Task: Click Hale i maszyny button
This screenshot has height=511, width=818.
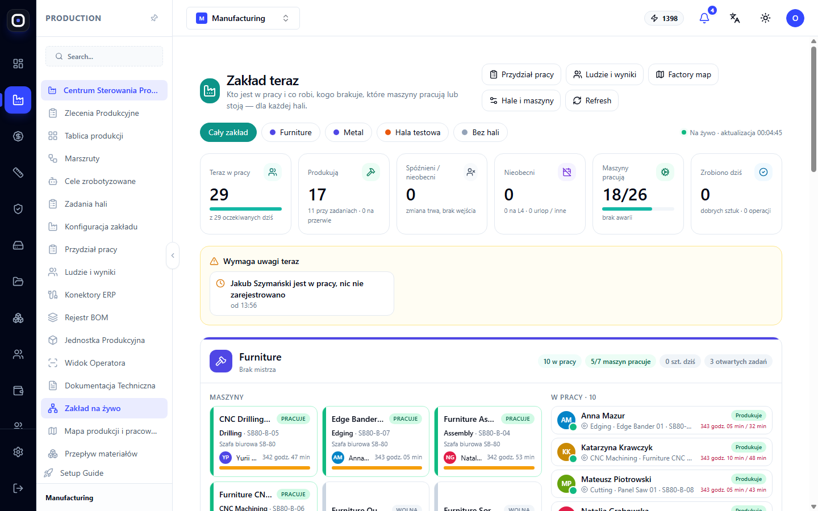Action: (521, 100)
